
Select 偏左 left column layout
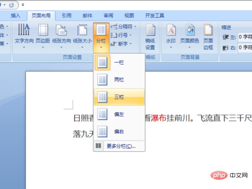coord(119,114)
